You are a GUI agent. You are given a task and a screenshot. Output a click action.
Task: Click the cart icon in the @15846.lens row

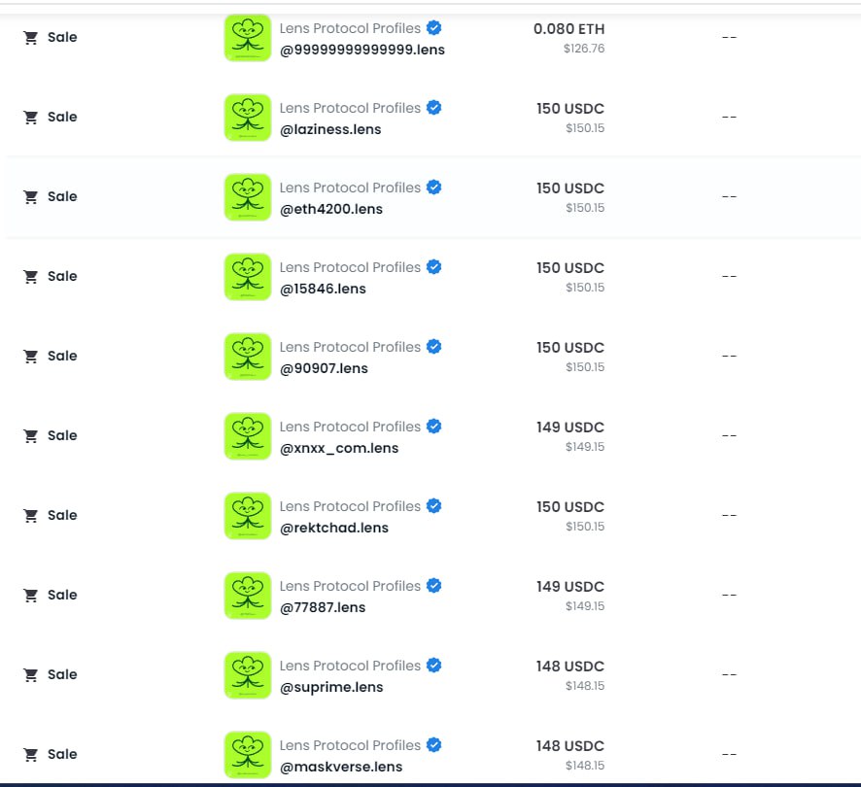(31, 276)
